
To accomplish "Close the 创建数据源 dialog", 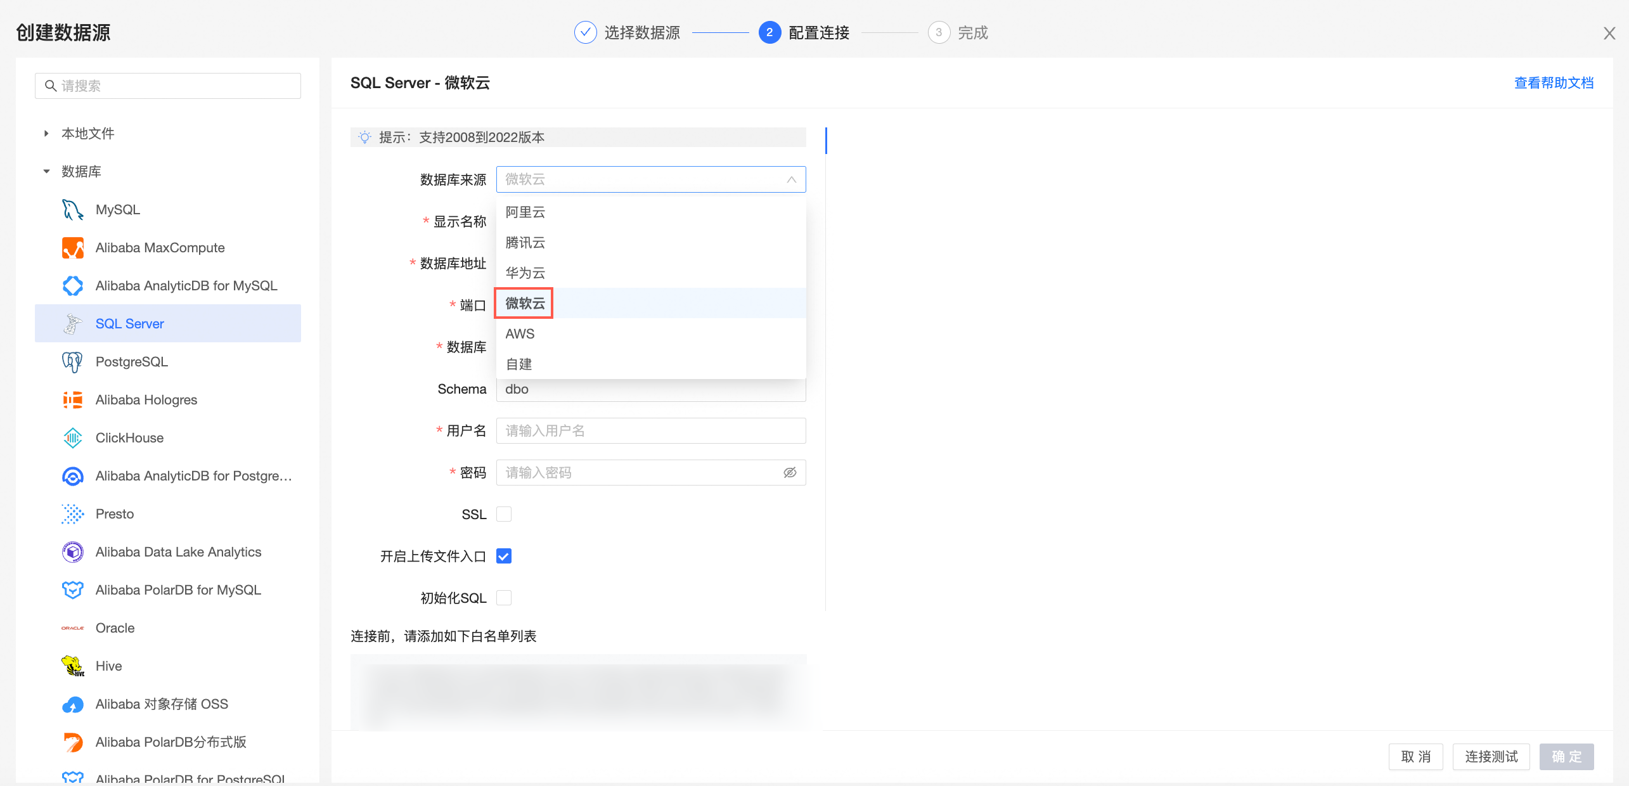I will 1609,33.
